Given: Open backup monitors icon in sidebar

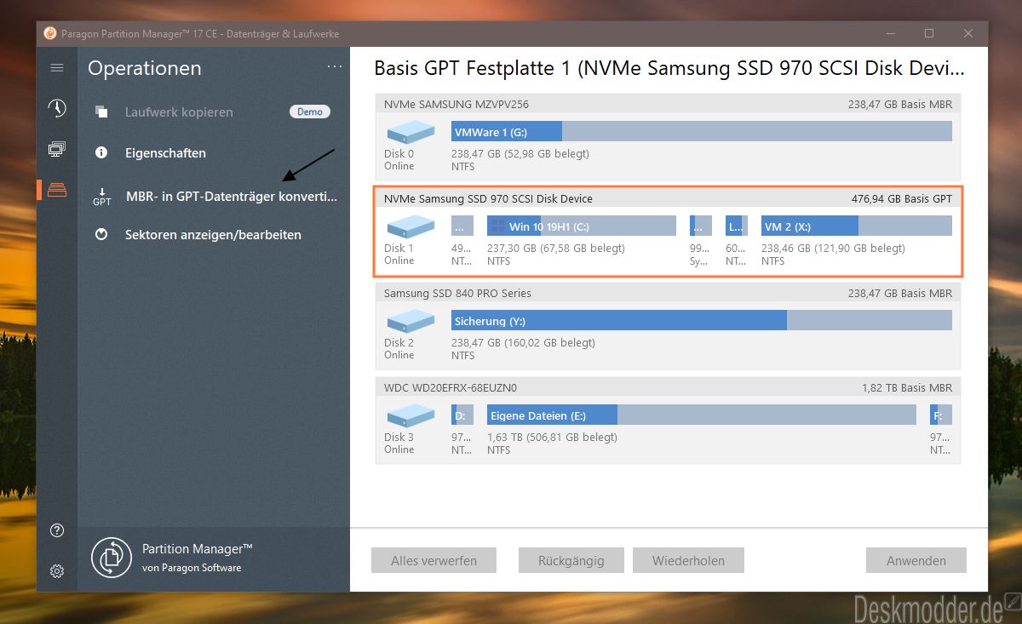Looking at the screenshot, I should coord(57,149).
